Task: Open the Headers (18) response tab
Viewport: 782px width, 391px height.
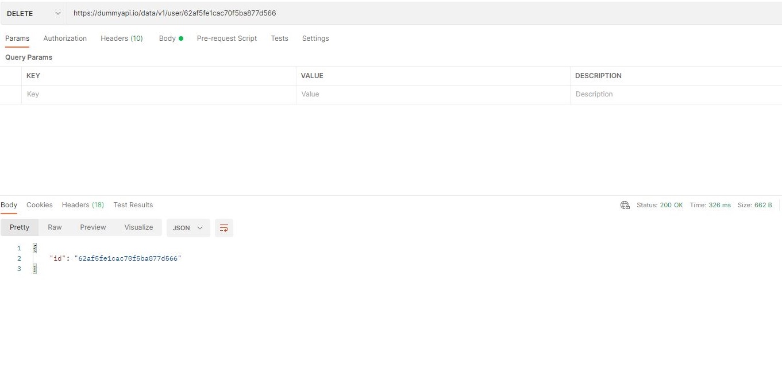Action: tap(82, 205)
